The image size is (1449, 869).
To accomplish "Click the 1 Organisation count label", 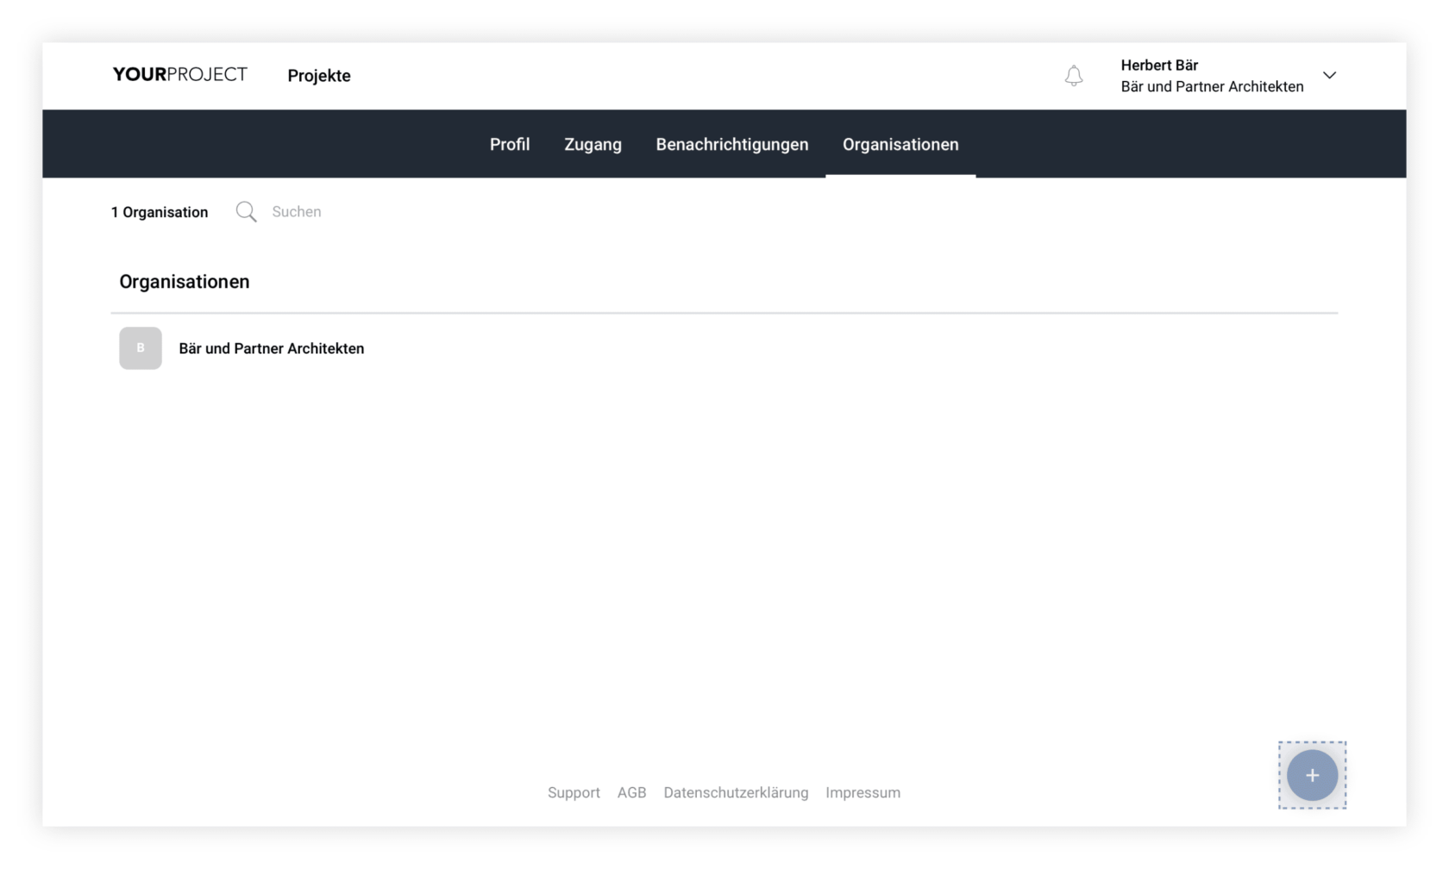I will pyautogui.click(x=160, y=212).
